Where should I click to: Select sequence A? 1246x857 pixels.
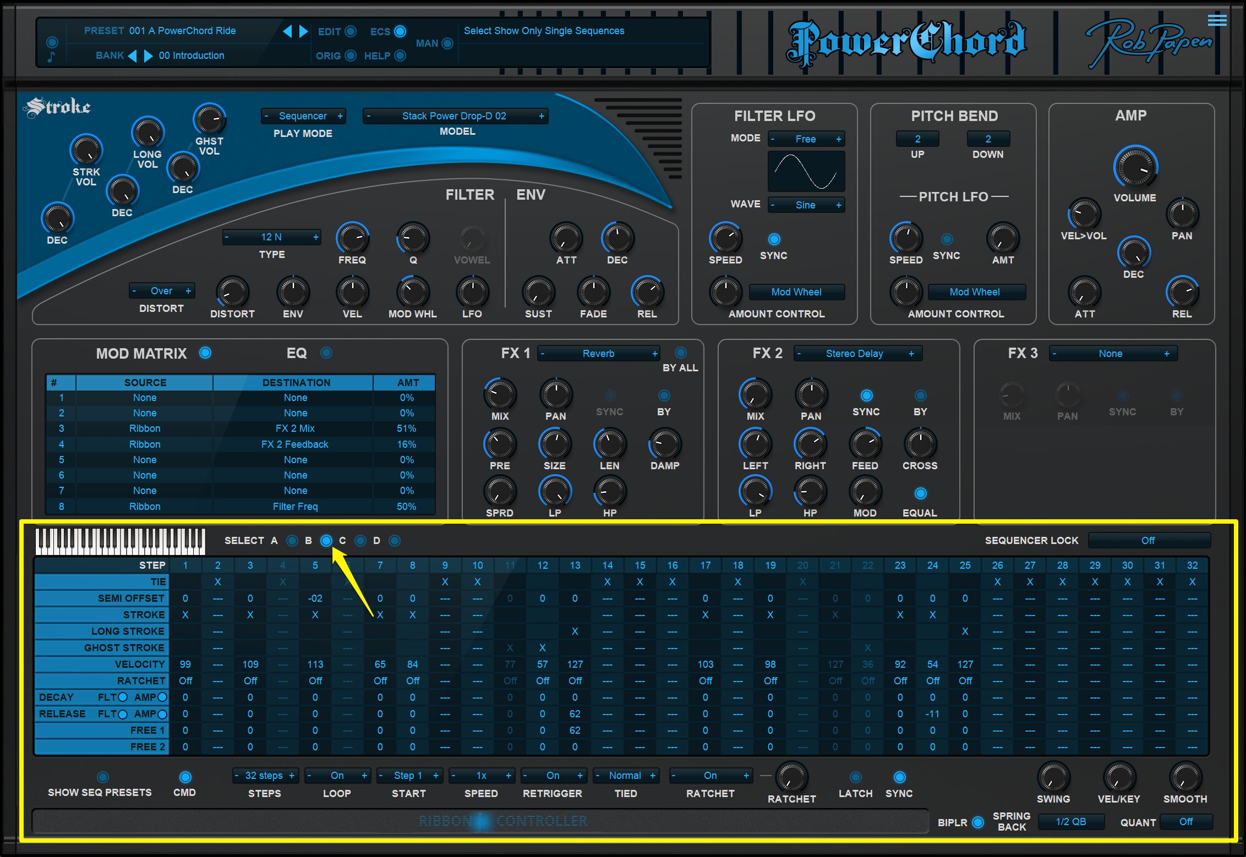pos(292,541)
